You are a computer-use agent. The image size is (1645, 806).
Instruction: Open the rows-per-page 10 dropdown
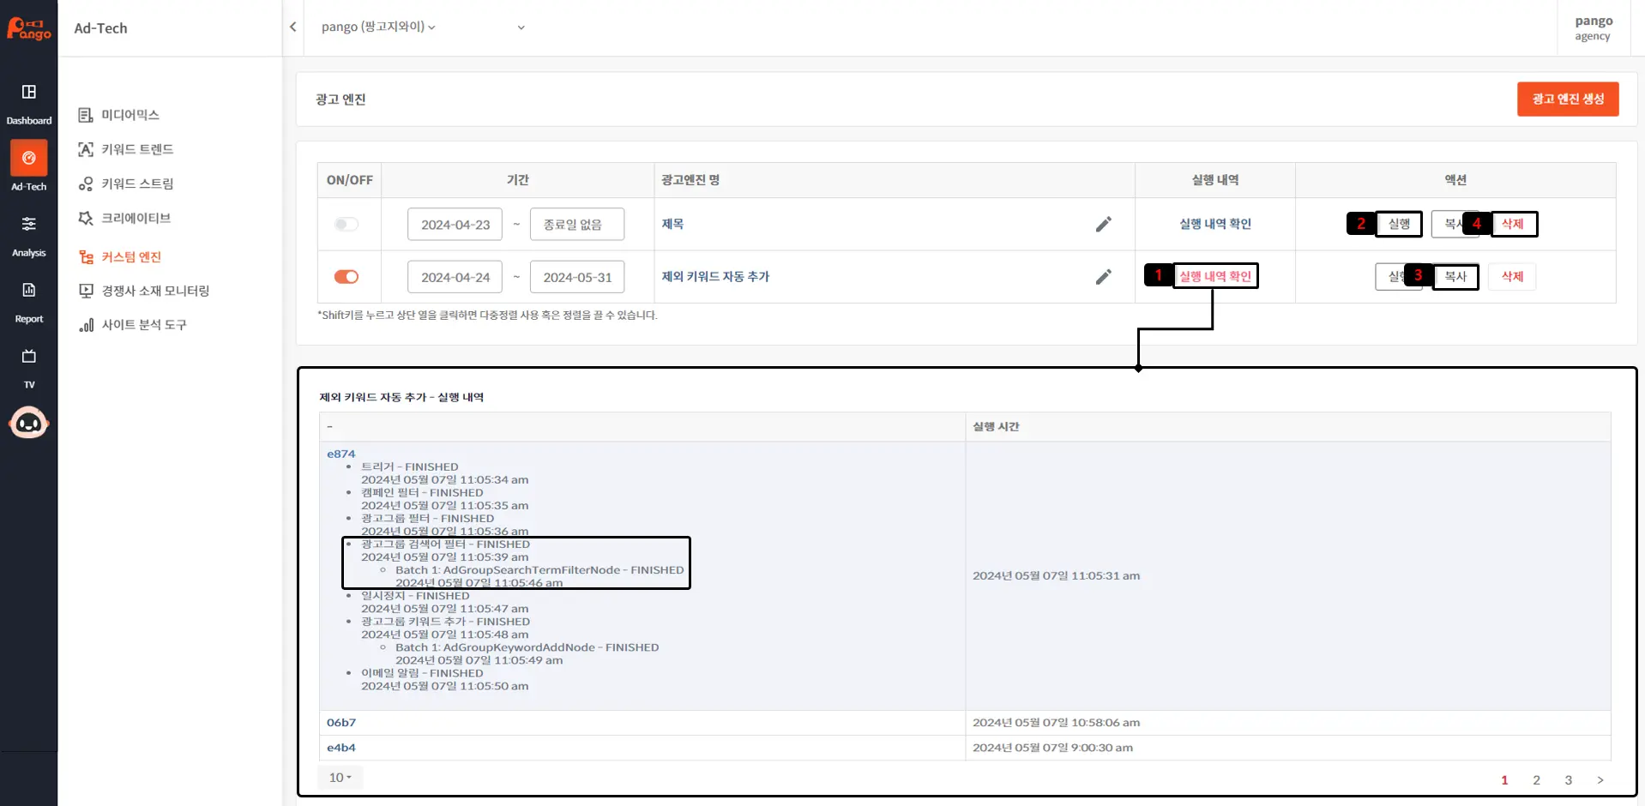[x=340, y=778]
